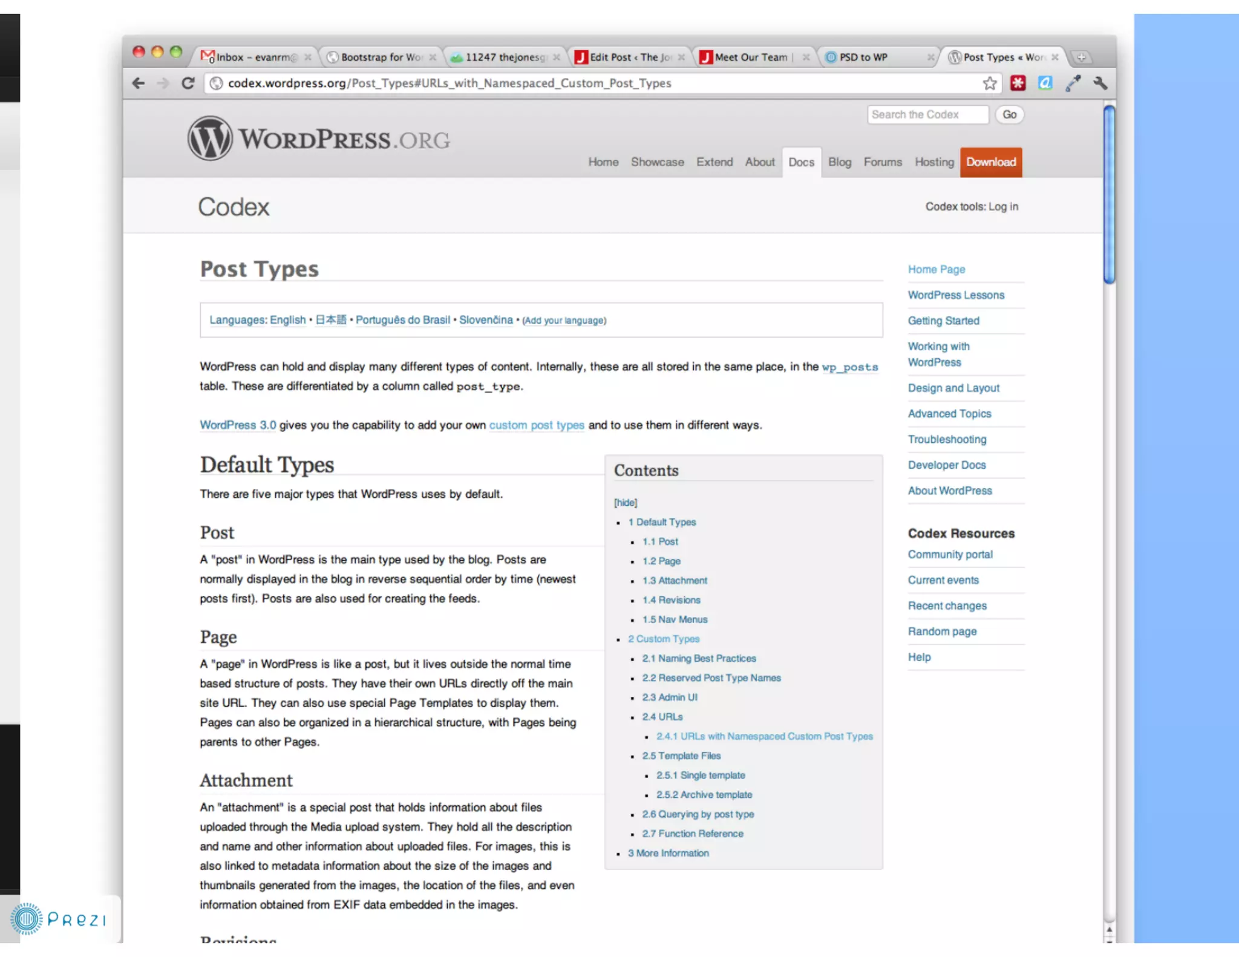The image size is (1239, 957).
Task: Open Design and Layout sidebar link
Action: coord(953,388)
